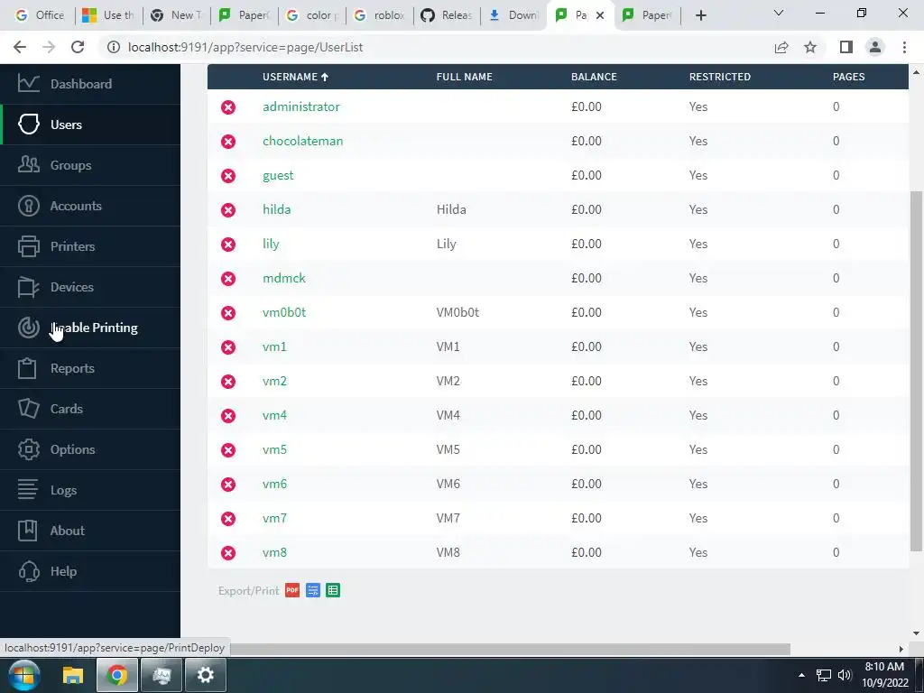Switch to the Office browser tab
The image size is (924, 693).
tap(40, 15)
